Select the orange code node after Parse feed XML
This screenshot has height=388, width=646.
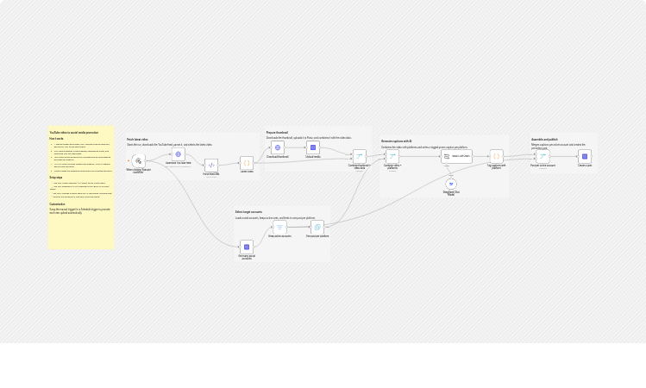coord(247,163)
